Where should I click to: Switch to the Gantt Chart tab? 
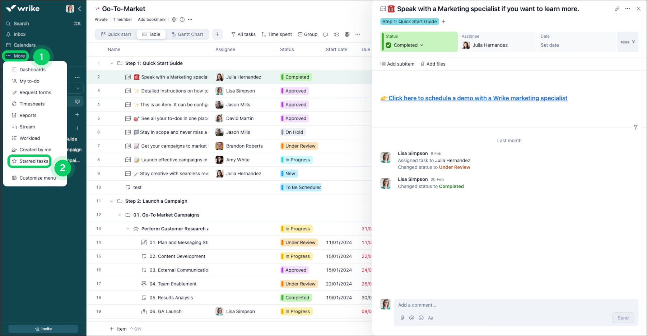(187, 34)
